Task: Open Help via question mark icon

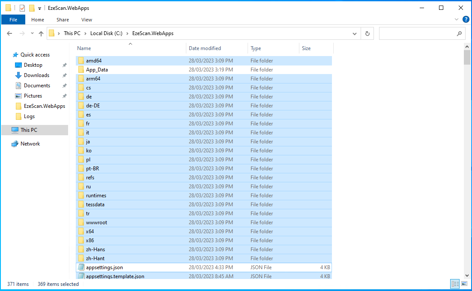Action: (466, 19)
